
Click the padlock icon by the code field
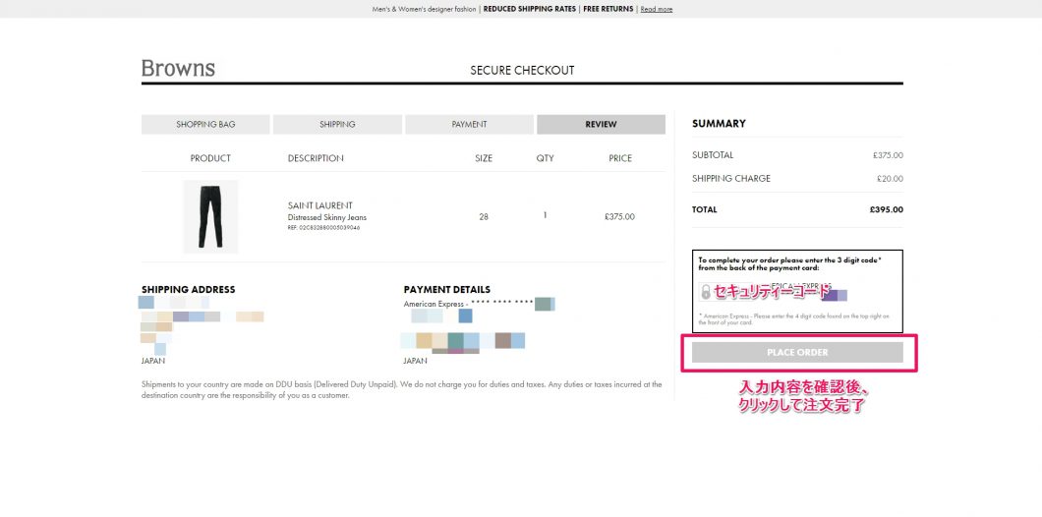705,292
